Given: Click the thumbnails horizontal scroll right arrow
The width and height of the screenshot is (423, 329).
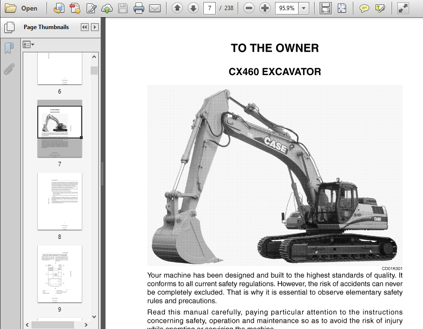Looking at the screenshot, I should point(86,325).
